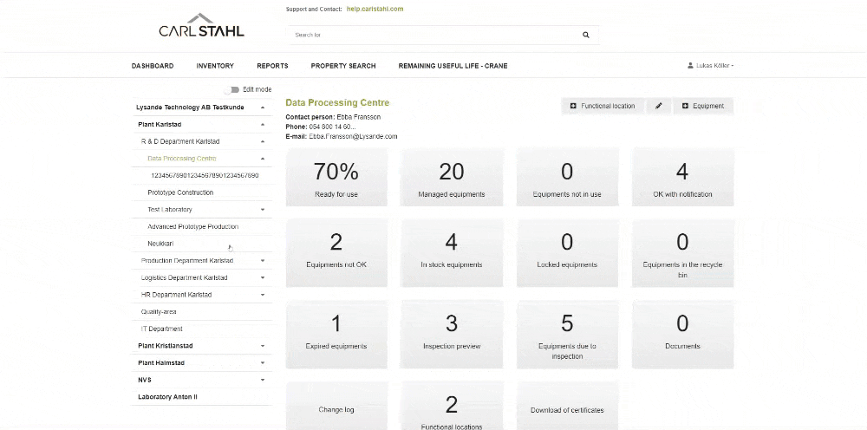Expand the HR Department Karlstad node

point(262,295)
